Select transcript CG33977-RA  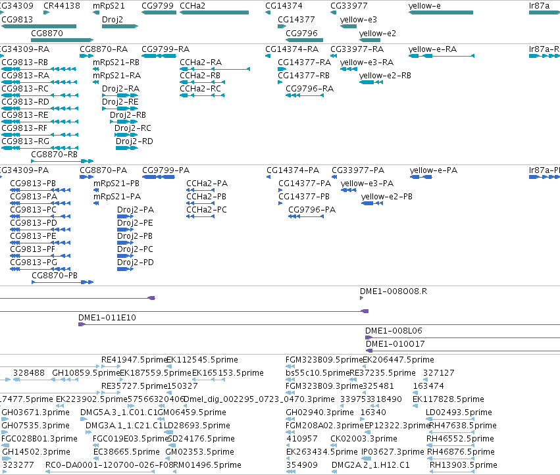coord(334,56)
